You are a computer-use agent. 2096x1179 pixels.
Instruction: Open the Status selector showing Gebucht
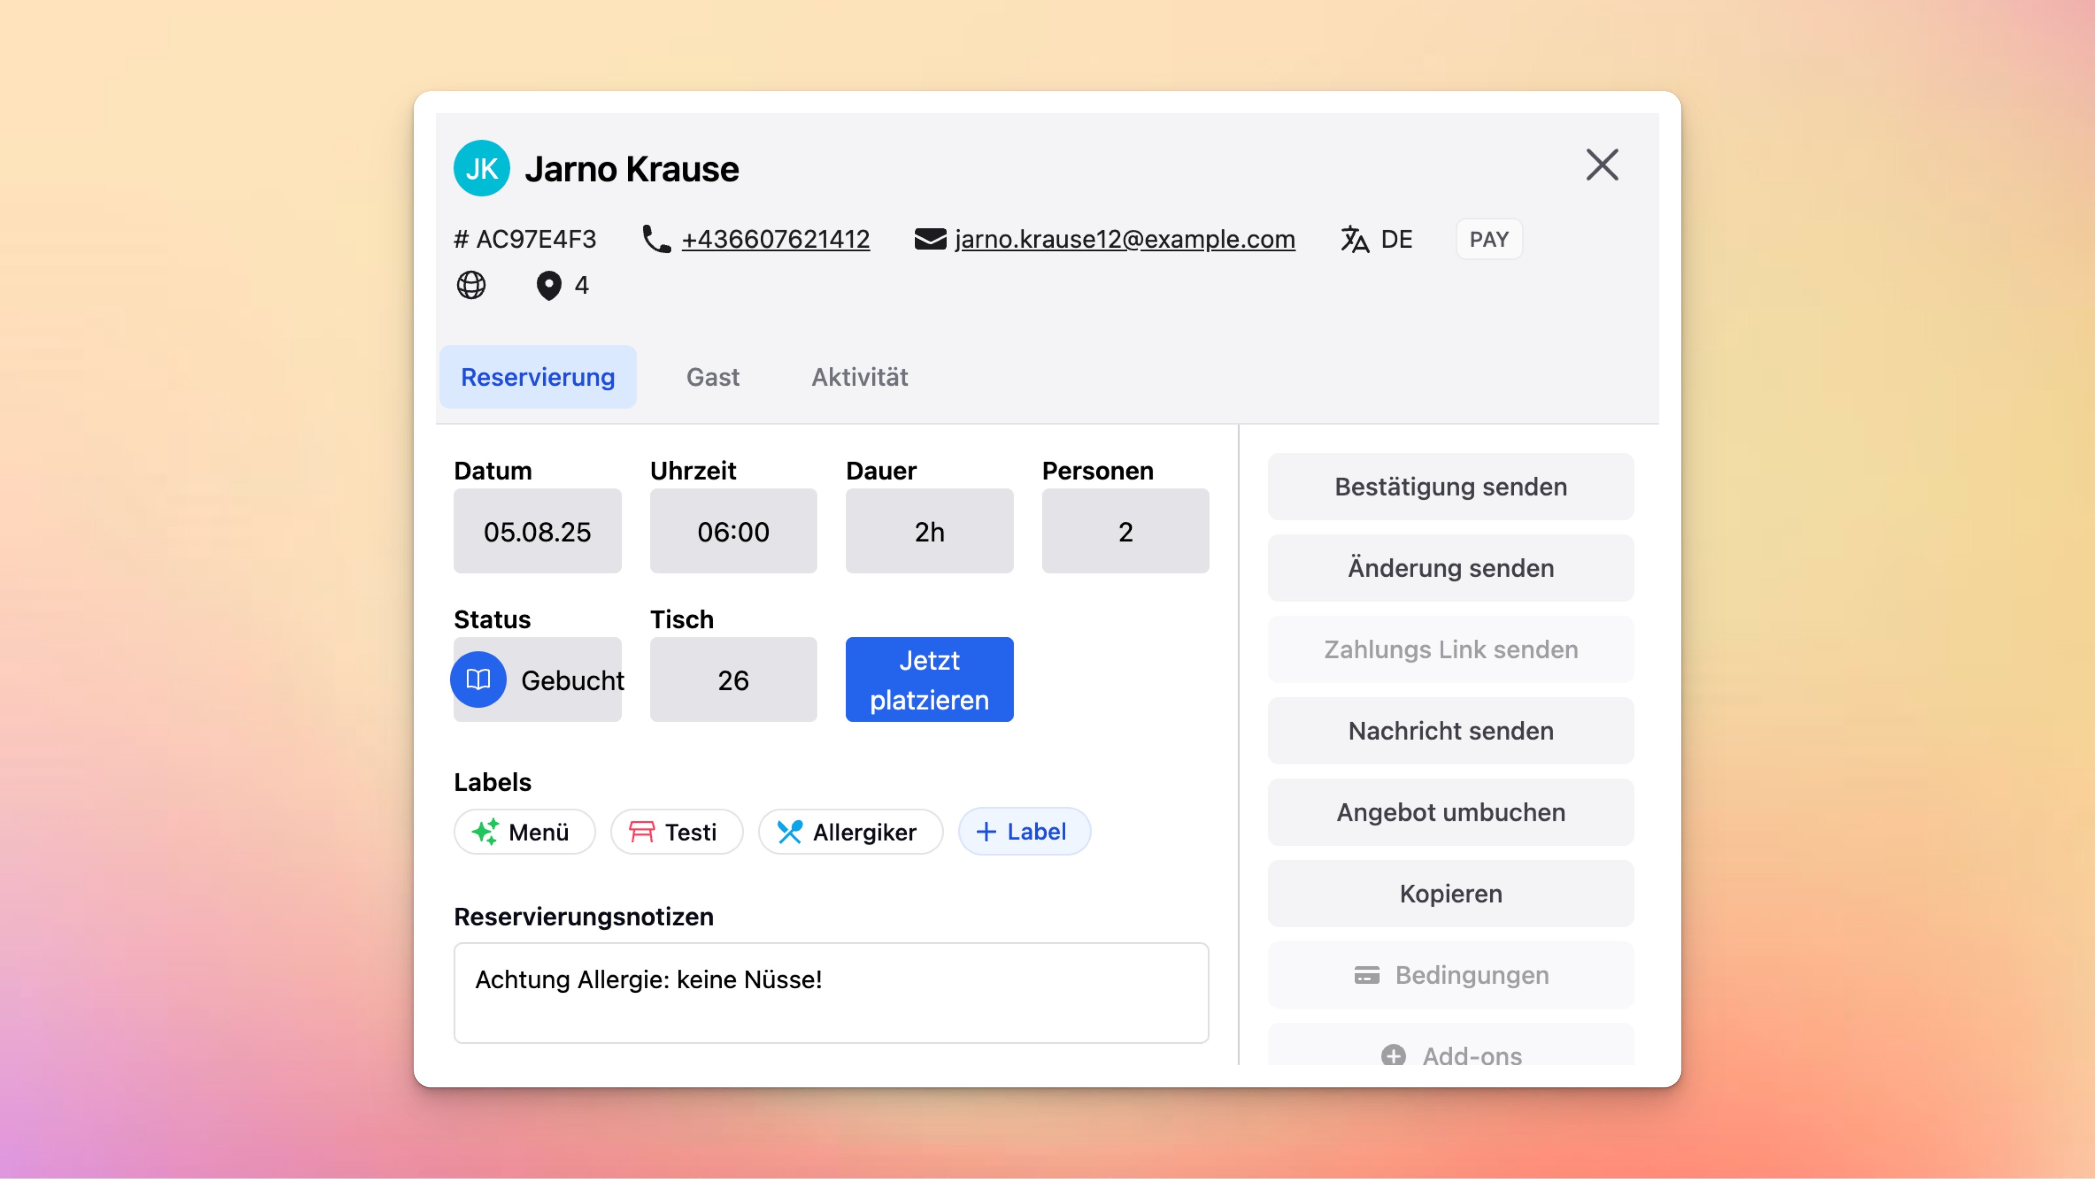tap(538, 680)
